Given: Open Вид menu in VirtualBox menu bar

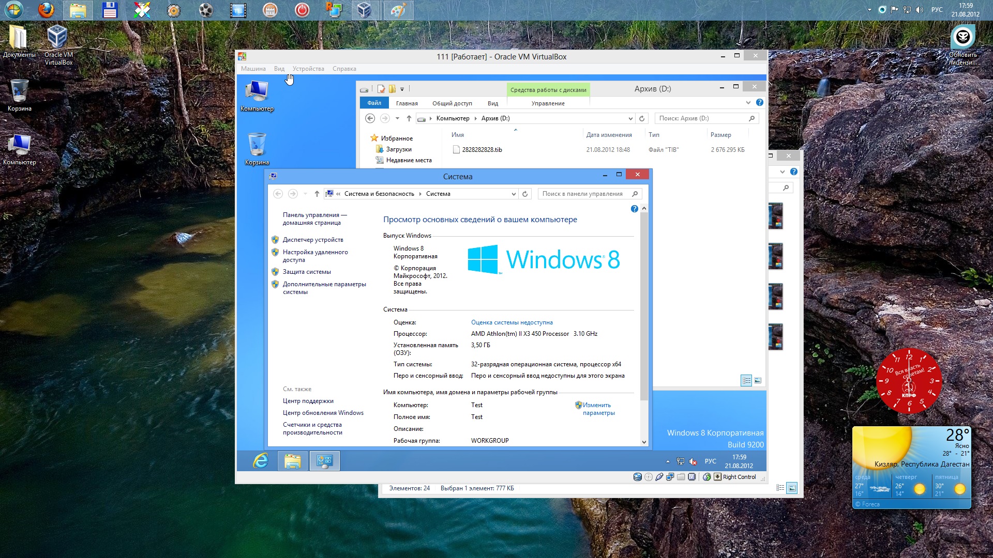Looking at the screenshot, I should pos(279,69).
